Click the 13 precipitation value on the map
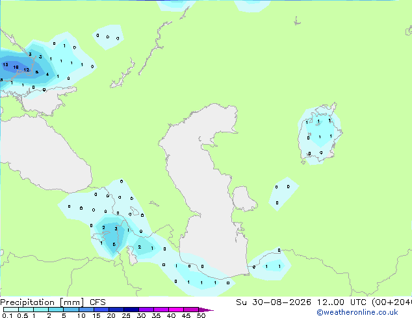Viewport: 412px width, 318px height. click(x=5, y=64)
